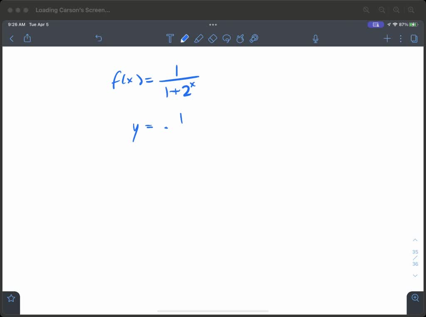This screenshot has height=317, width=426.
Task: Undo the last pen stroke
Action: 99,38
